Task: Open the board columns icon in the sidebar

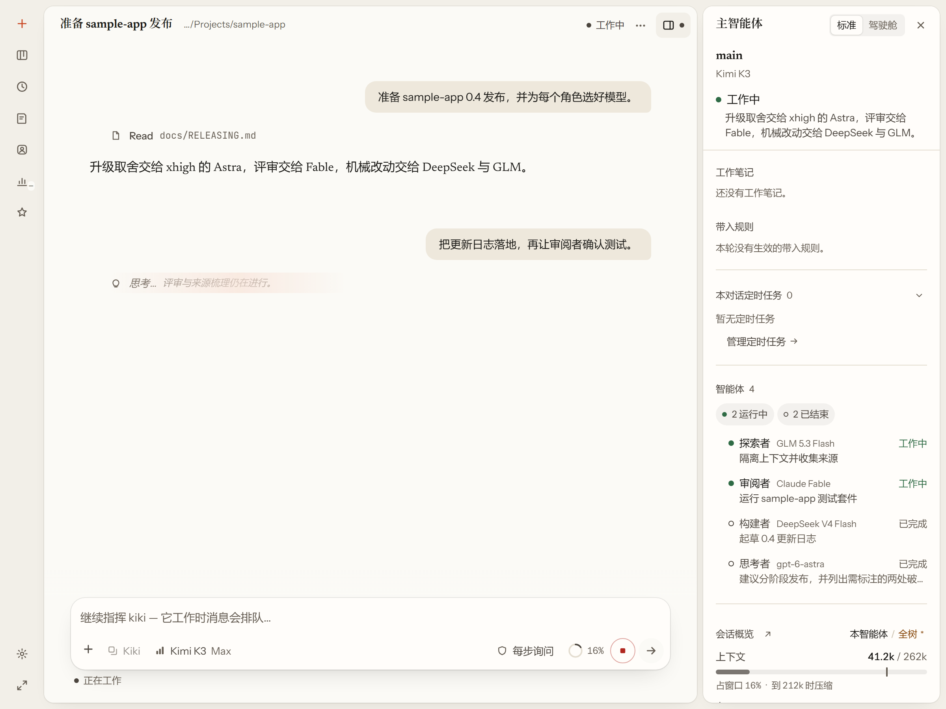Action: [x=22, y=55]
